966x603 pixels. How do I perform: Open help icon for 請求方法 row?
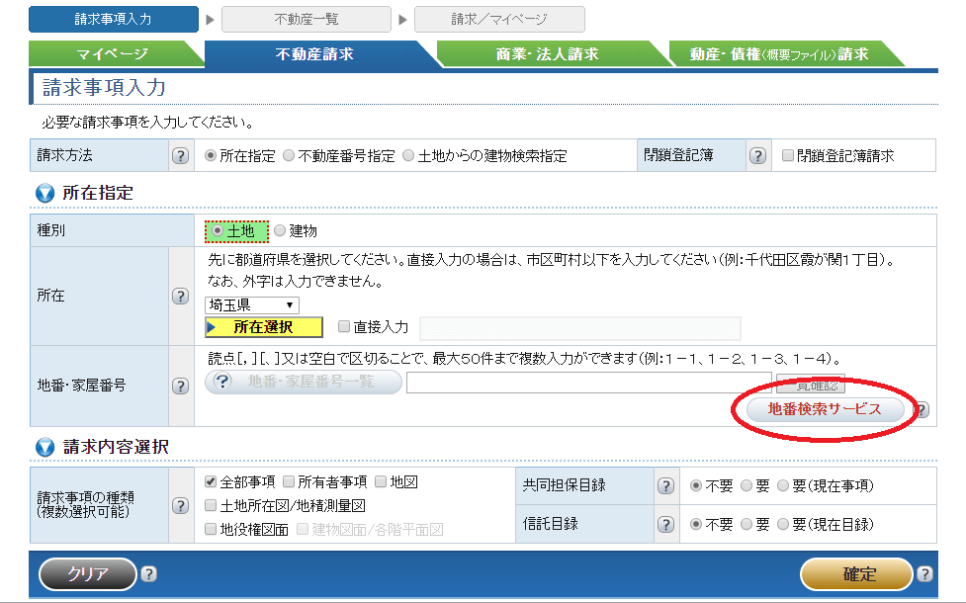coord(180,156)
